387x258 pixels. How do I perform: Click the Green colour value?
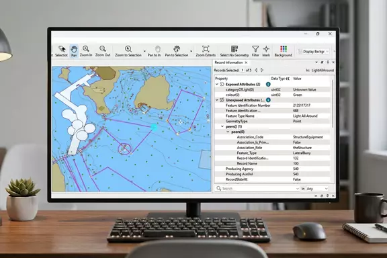pos(298,95)
